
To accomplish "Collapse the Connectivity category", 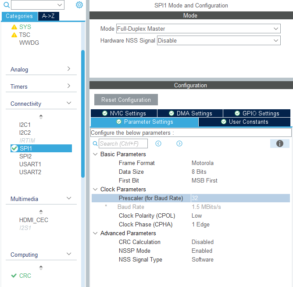I will [69, 103].
